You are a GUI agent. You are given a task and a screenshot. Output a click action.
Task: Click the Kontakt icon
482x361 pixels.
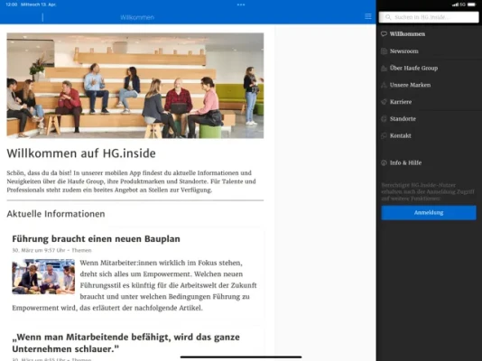384,135
